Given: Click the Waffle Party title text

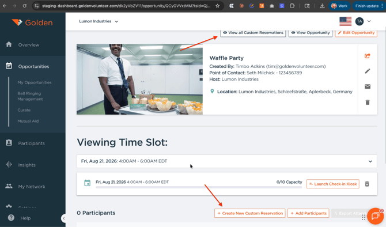Looking at the screenshot, I should click(x=226, y=58).
